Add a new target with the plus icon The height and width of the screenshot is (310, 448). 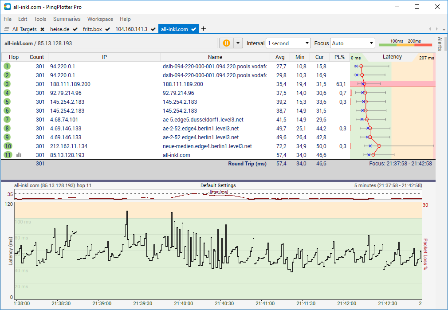tap(203, 28)
